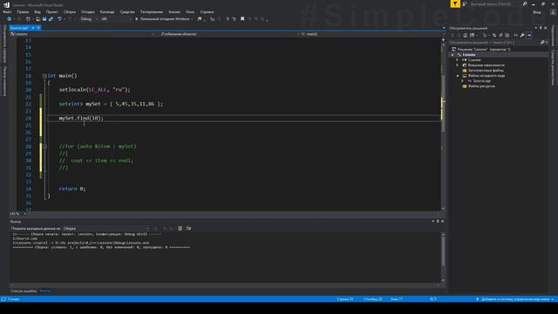Collapse the Файлы исходного кода folder
This screenshot has width=558, height=314.
tap(458, 76)
